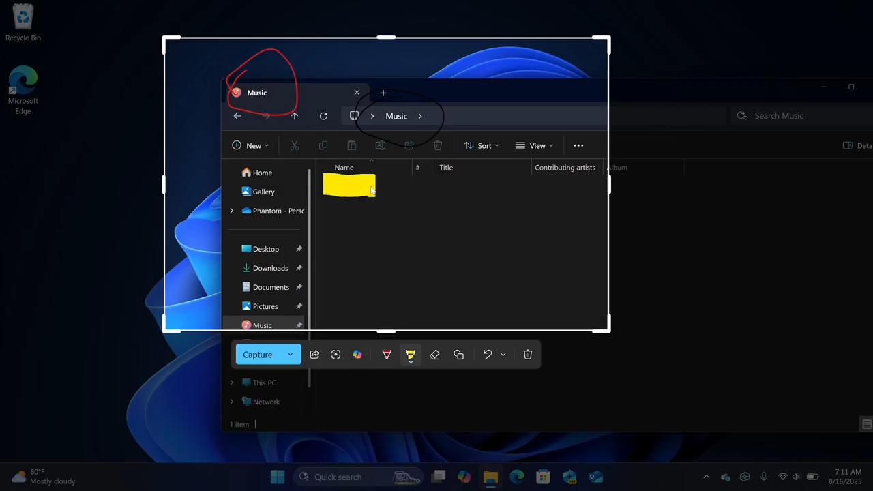Click the New button in File Explorer
Viewport: 873px width, 491px height.
coord(250,145)
